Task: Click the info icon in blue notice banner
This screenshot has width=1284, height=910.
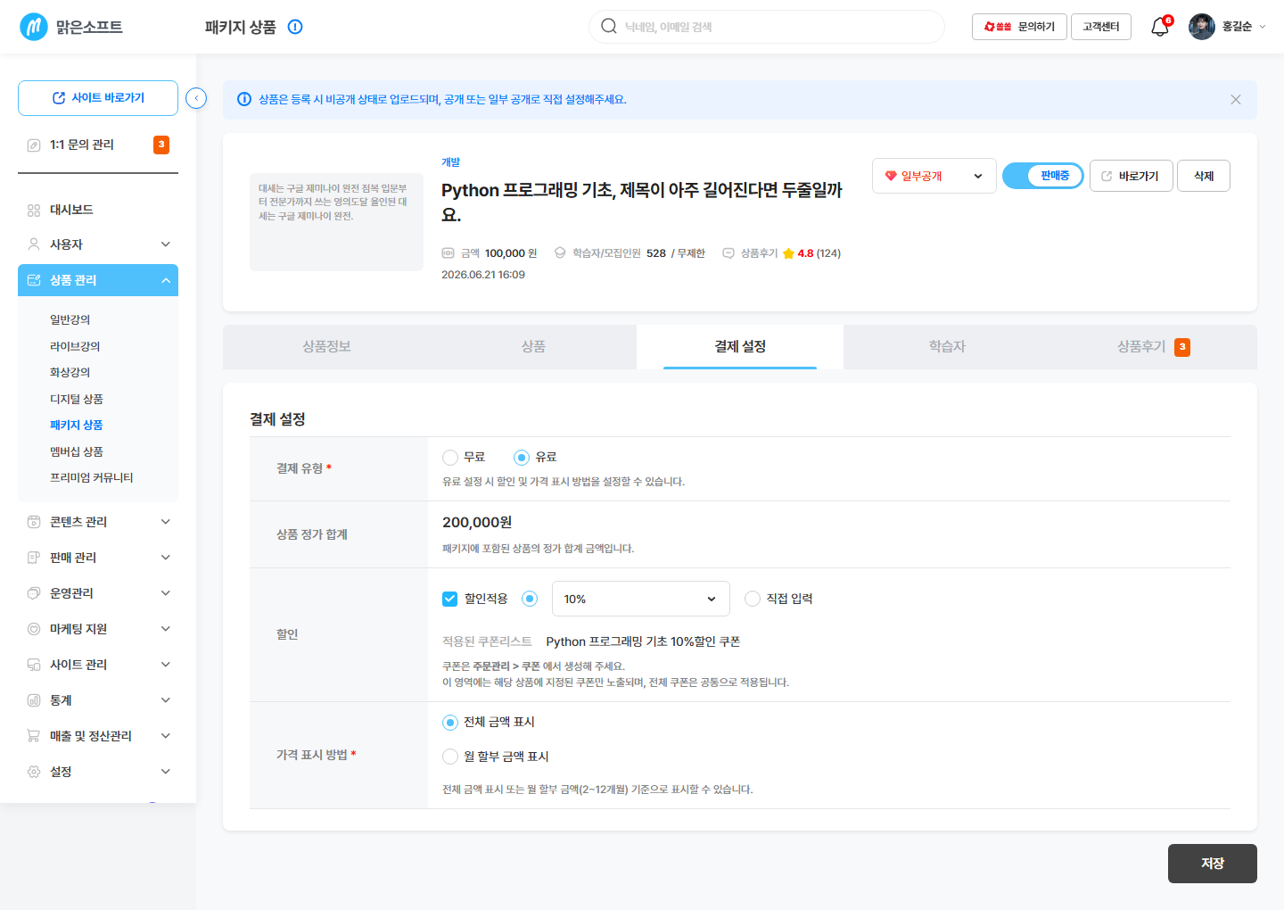Action: (243, 99)
